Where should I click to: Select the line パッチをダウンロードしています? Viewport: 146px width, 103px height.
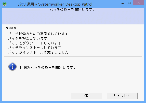(x=35, y=43)
